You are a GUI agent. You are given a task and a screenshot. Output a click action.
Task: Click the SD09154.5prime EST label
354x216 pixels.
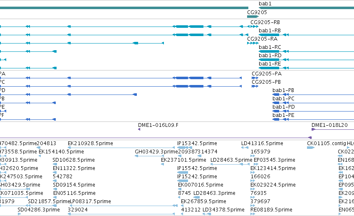[x=74, y=185]
